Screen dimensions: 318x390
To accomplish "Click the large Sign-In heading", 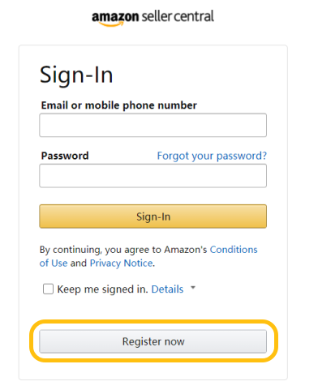I will [x=76, y=75].
